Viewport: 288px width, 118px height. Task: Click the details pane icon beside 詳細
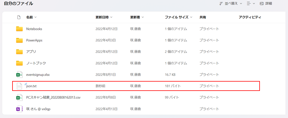point(262,3)
